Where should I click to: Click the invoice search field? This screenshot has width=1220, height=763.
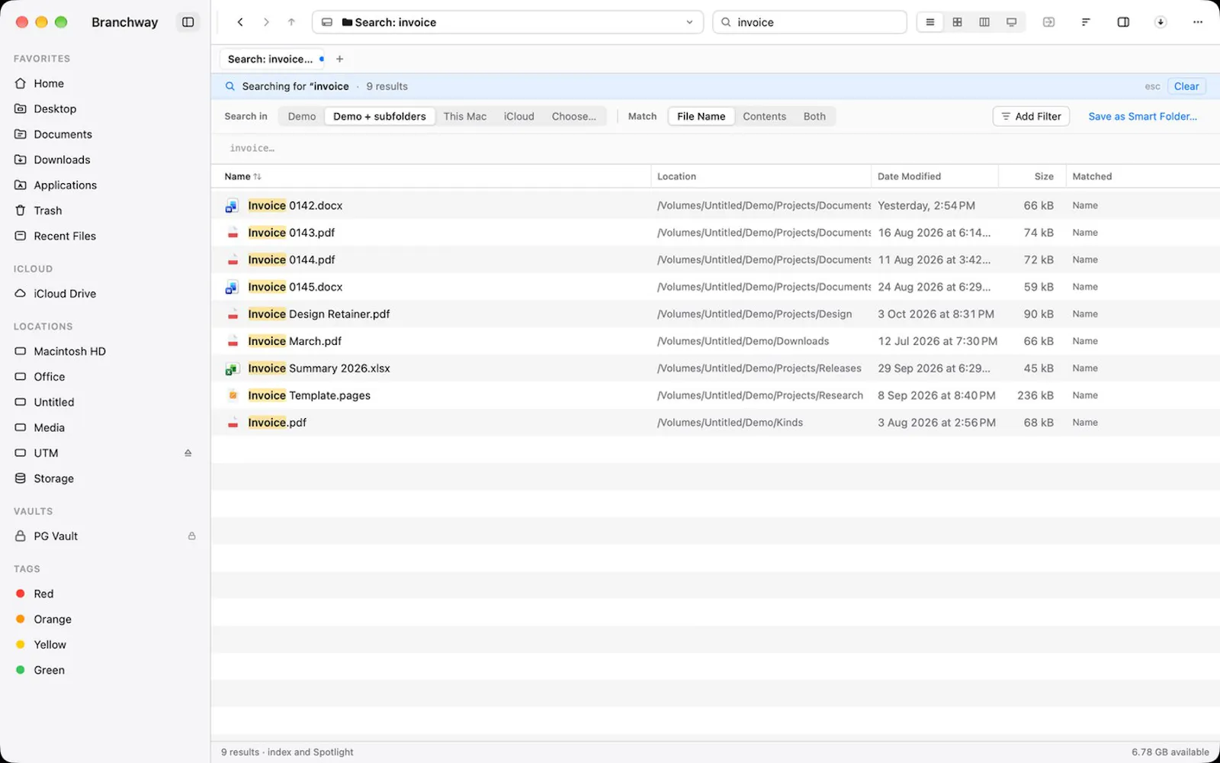810,22
